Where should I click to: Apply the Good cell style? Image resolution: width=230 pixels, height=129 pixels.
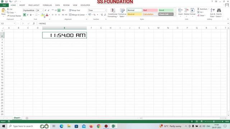pyautogui.click(x=166, y=10)
